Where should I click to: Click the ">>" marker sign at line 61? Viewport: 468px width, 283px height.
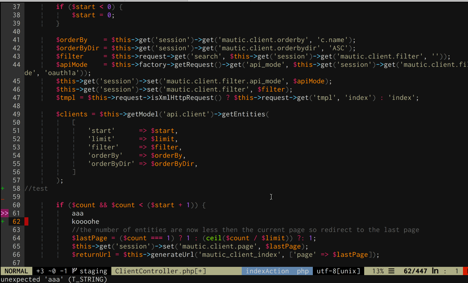pyautogui.click(x=4, y=213)
